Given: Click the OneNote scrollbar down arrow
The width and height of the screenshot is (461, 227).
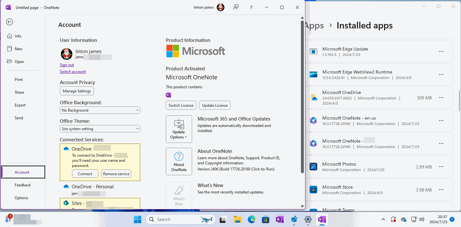Looking at the screenshot, I should point(302,207).
